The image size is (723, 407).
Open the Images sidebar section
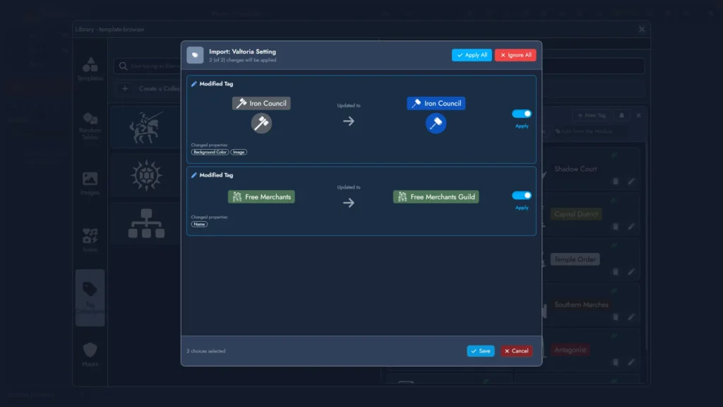click(90, 183)
